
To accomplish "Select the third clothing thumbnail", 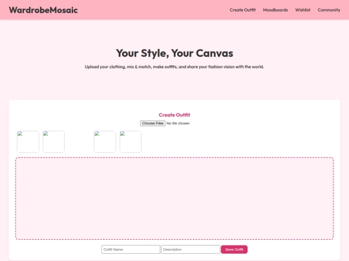I will pyautogui.click(x=105, y=142).
